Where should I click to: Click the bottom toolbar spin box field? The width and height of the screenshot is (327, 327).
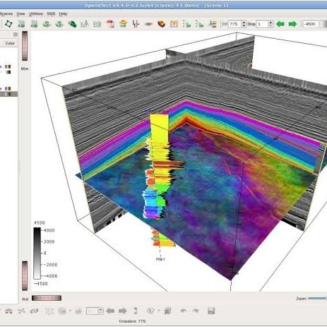pos(93,311)
